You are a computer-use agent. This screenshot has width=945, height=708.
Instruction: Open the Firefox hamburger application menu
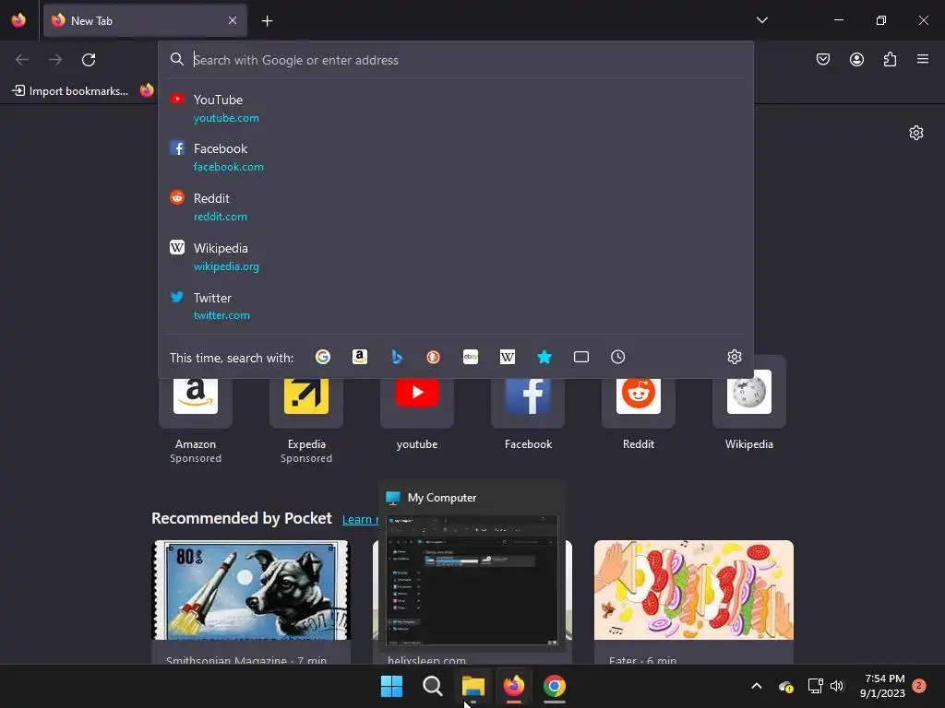pyautogui.click(x=923, y=59)
